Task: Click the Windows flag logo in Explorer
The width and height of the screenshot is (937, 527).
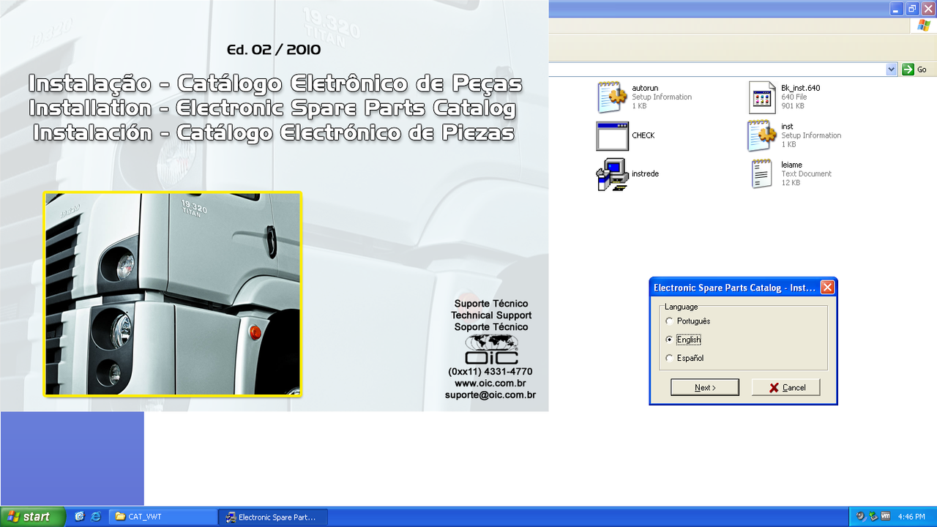Action: (x=924, y=25)
